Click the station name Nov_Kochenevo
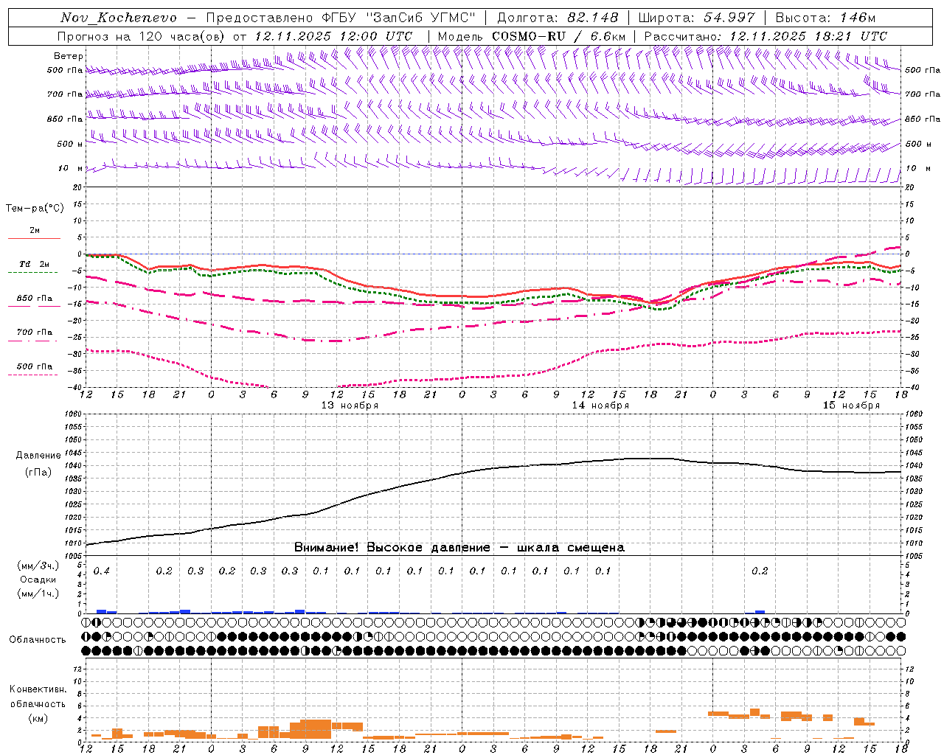Viewport: 944px width, 755px height. point(119,18)
